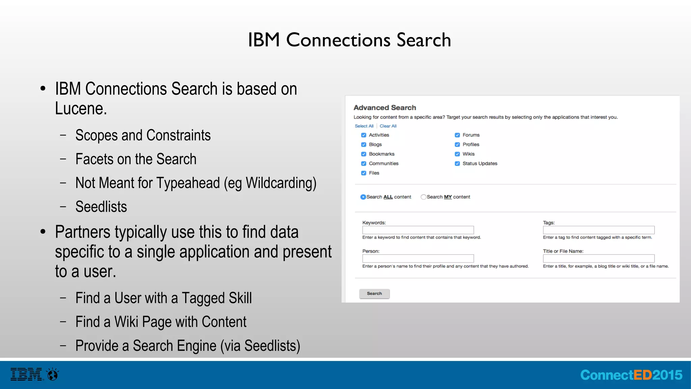
Task: Select Search MY content radio button
Action: 423,197
